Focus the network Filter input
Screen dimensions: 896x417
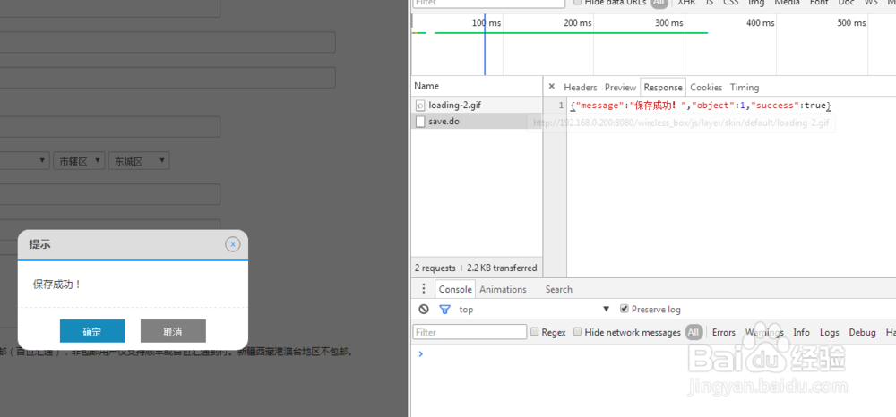tap(488, 3)
